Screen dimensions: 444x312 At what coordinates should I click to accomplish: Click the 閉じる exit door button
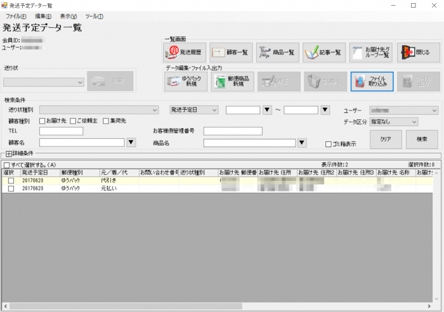tap(419, 53)
